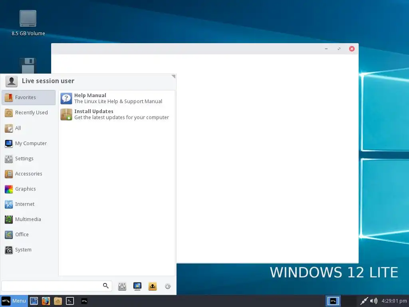Click the network connection tray icon

click(x=364, y=301)
